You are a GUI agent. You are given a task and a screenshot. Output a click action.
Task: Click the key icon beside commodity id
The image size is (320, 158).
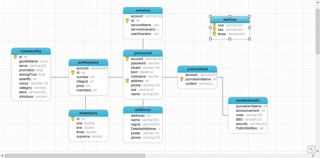click(x=15, y=57)
